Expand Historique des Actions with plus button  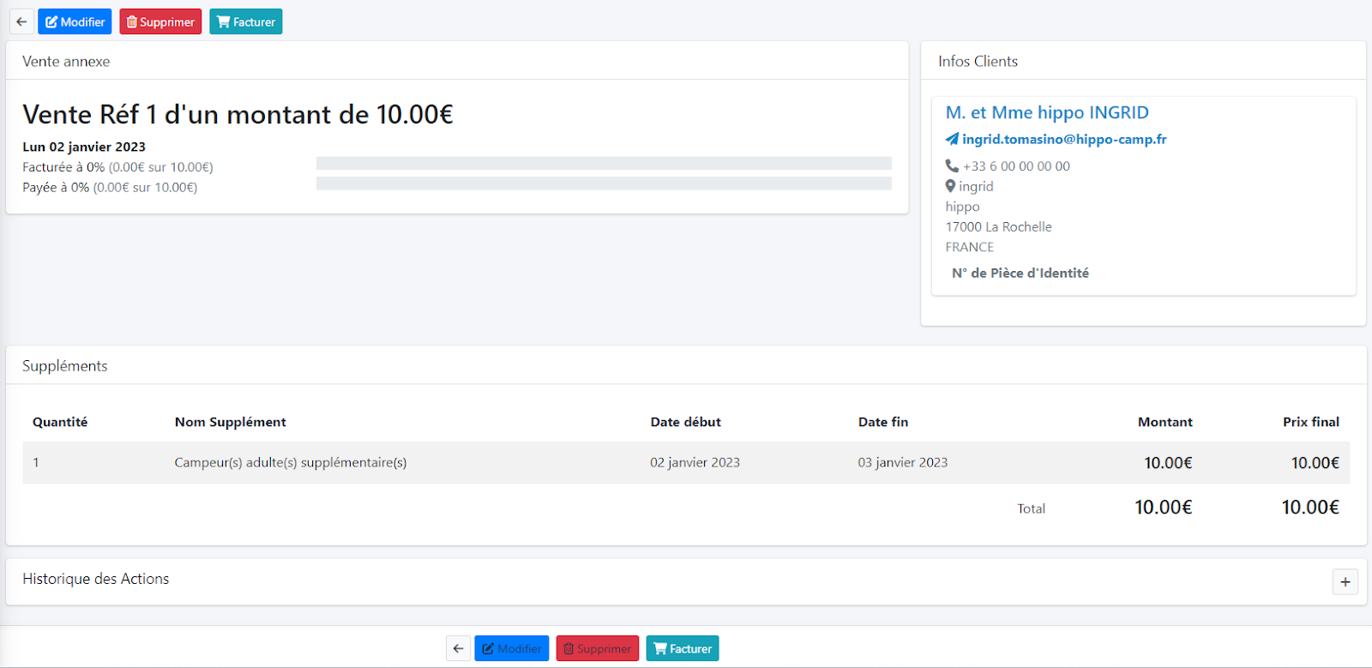[x=1345, y=582]
